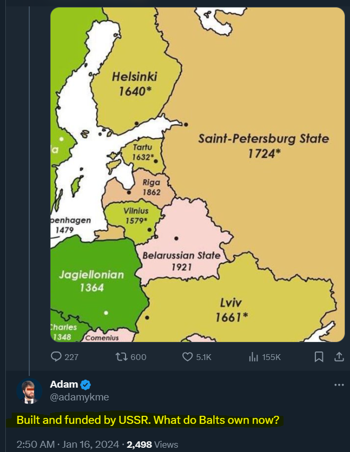Open Adam's profile picture
This screenshot has width=350, height=452.
click(29, 391)
